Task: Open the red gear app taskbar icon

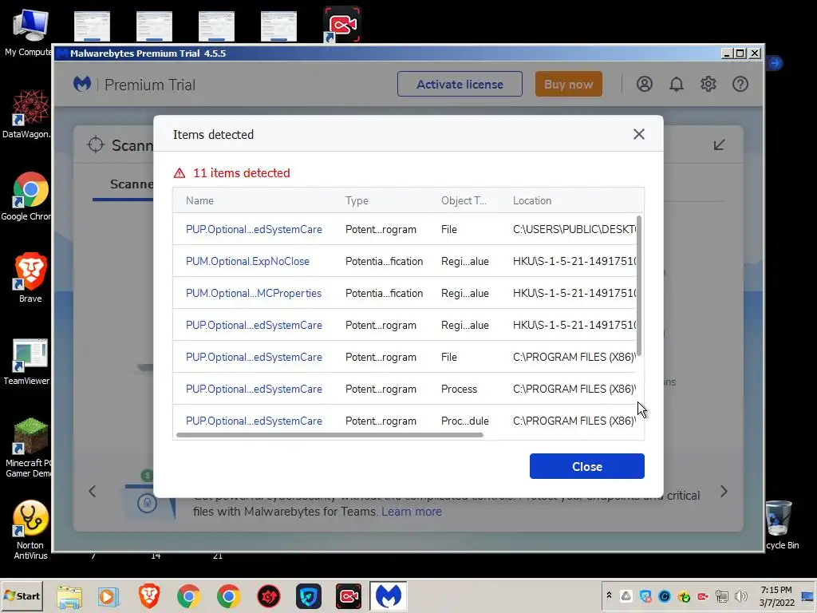Action: pos(269,596)
